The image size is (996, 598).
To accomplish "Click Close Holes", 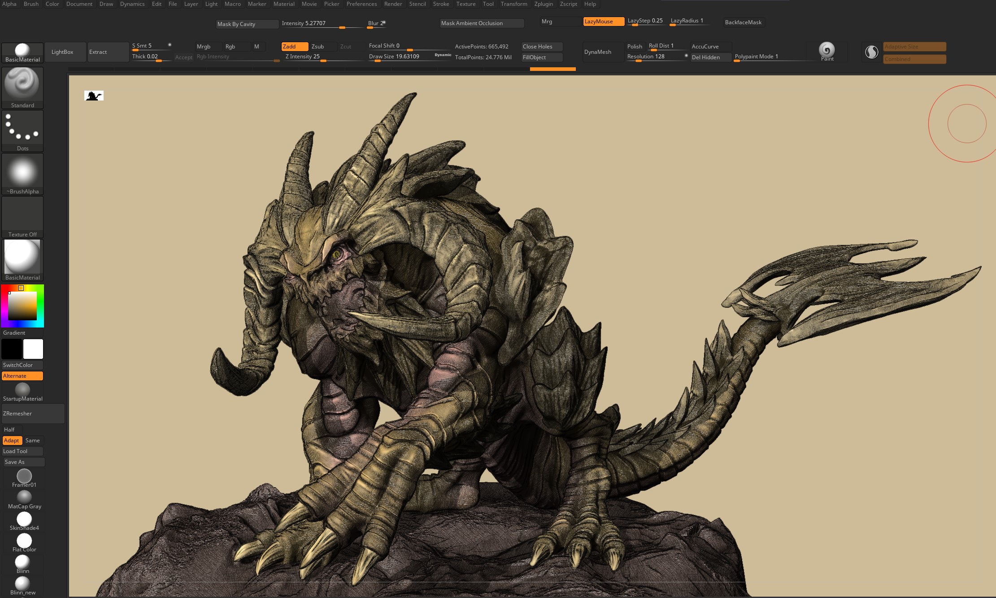I will pos(542,47).
